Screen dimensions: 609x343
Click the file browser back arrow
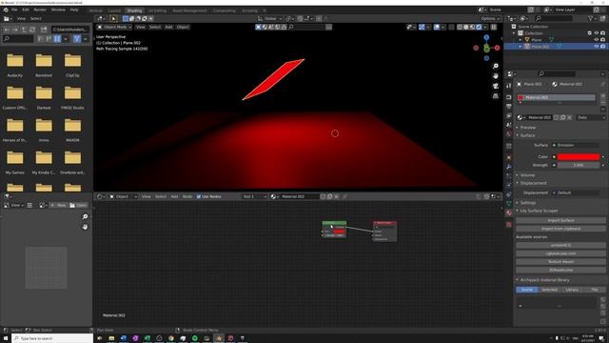pyautogui.click(x=7, y=30)
